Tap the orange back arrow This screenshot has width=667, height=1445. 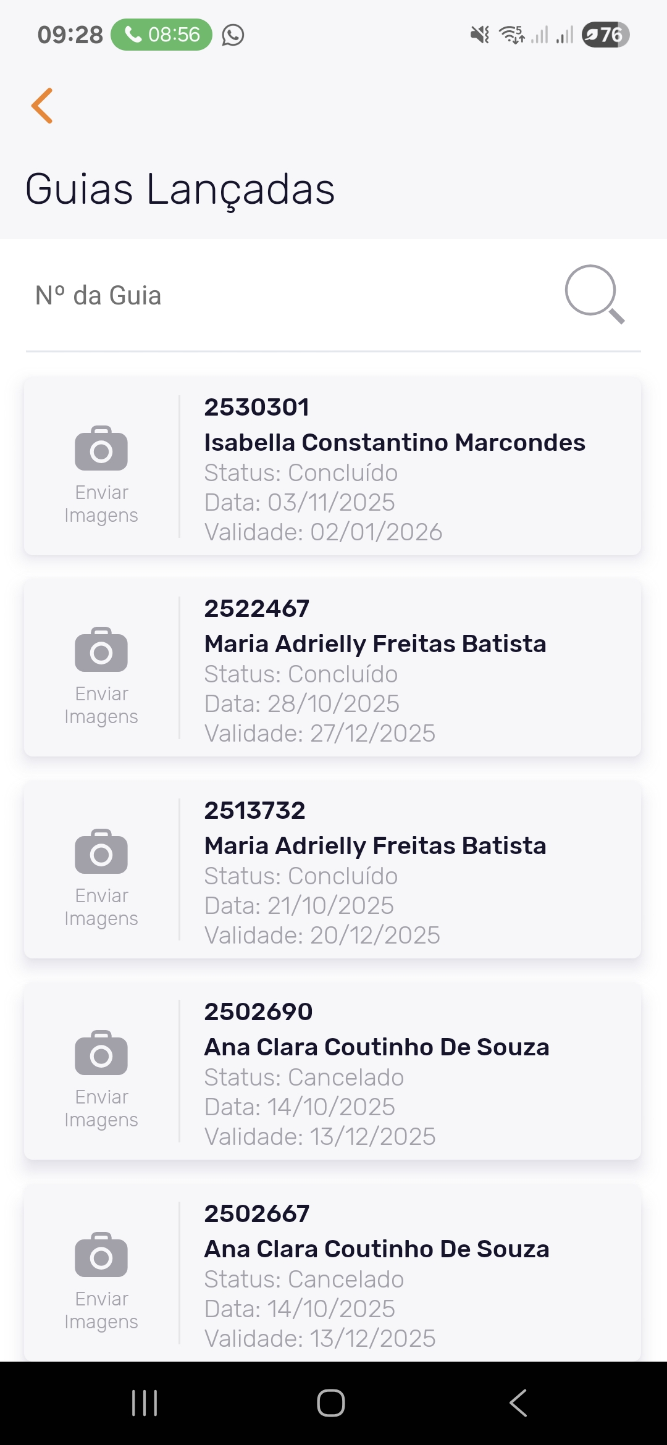point(42,106)
